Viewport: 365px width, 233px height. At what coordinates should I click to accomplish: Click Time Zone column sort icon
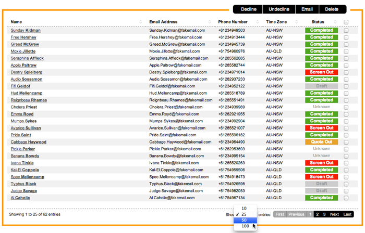click(x=297, y=22)
